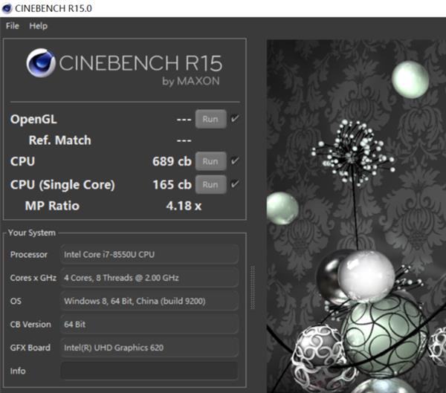Click the OS field showing Windows 8
The image size is (446, 393).
(x=149, y=301)
